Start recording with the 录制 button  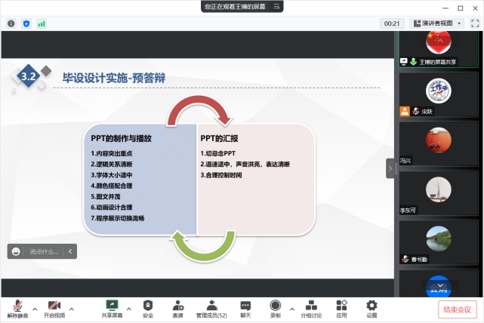pos(276,306)
